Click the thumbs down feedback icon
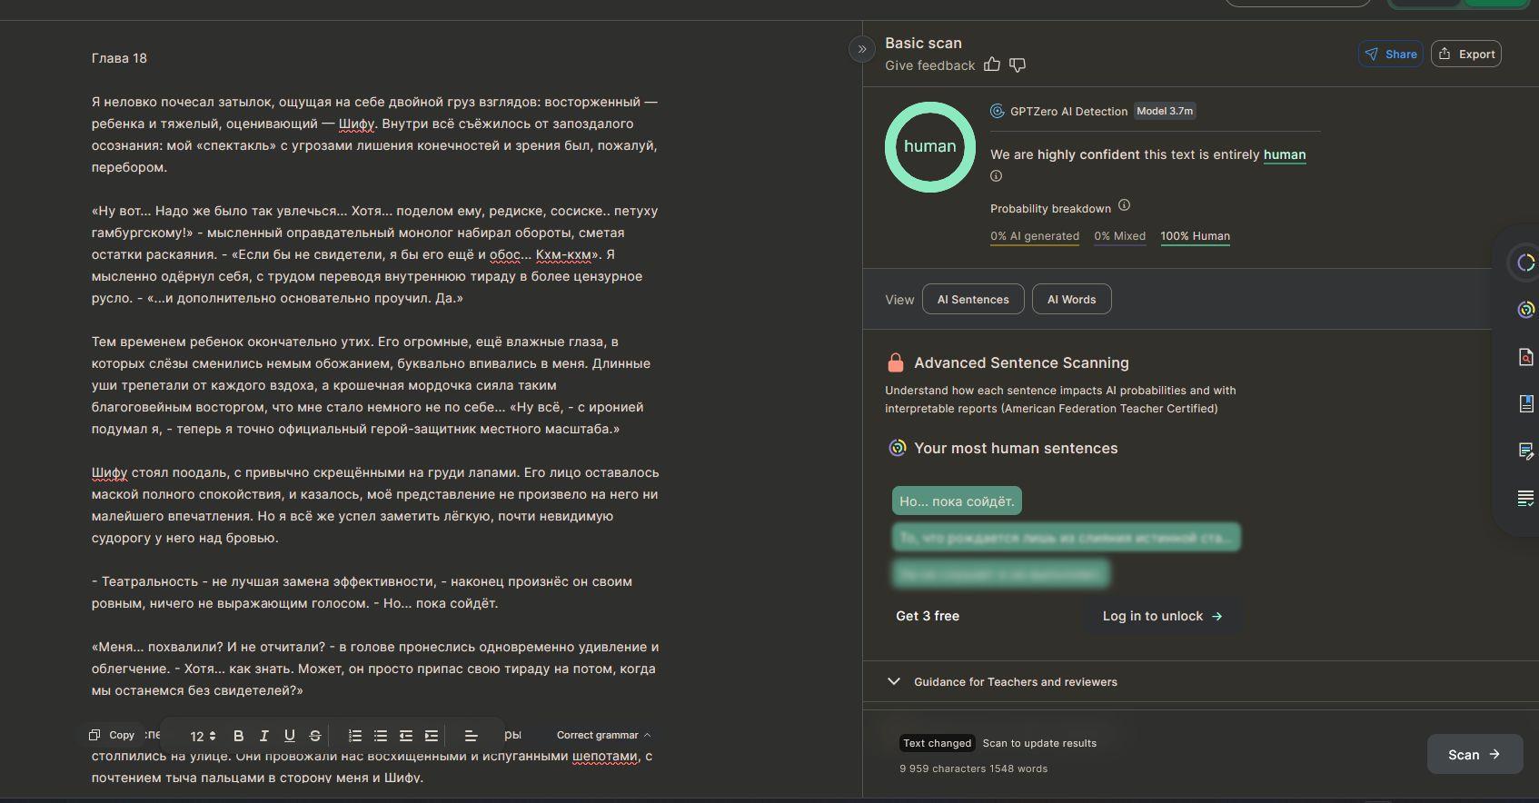 (1018, 64)
